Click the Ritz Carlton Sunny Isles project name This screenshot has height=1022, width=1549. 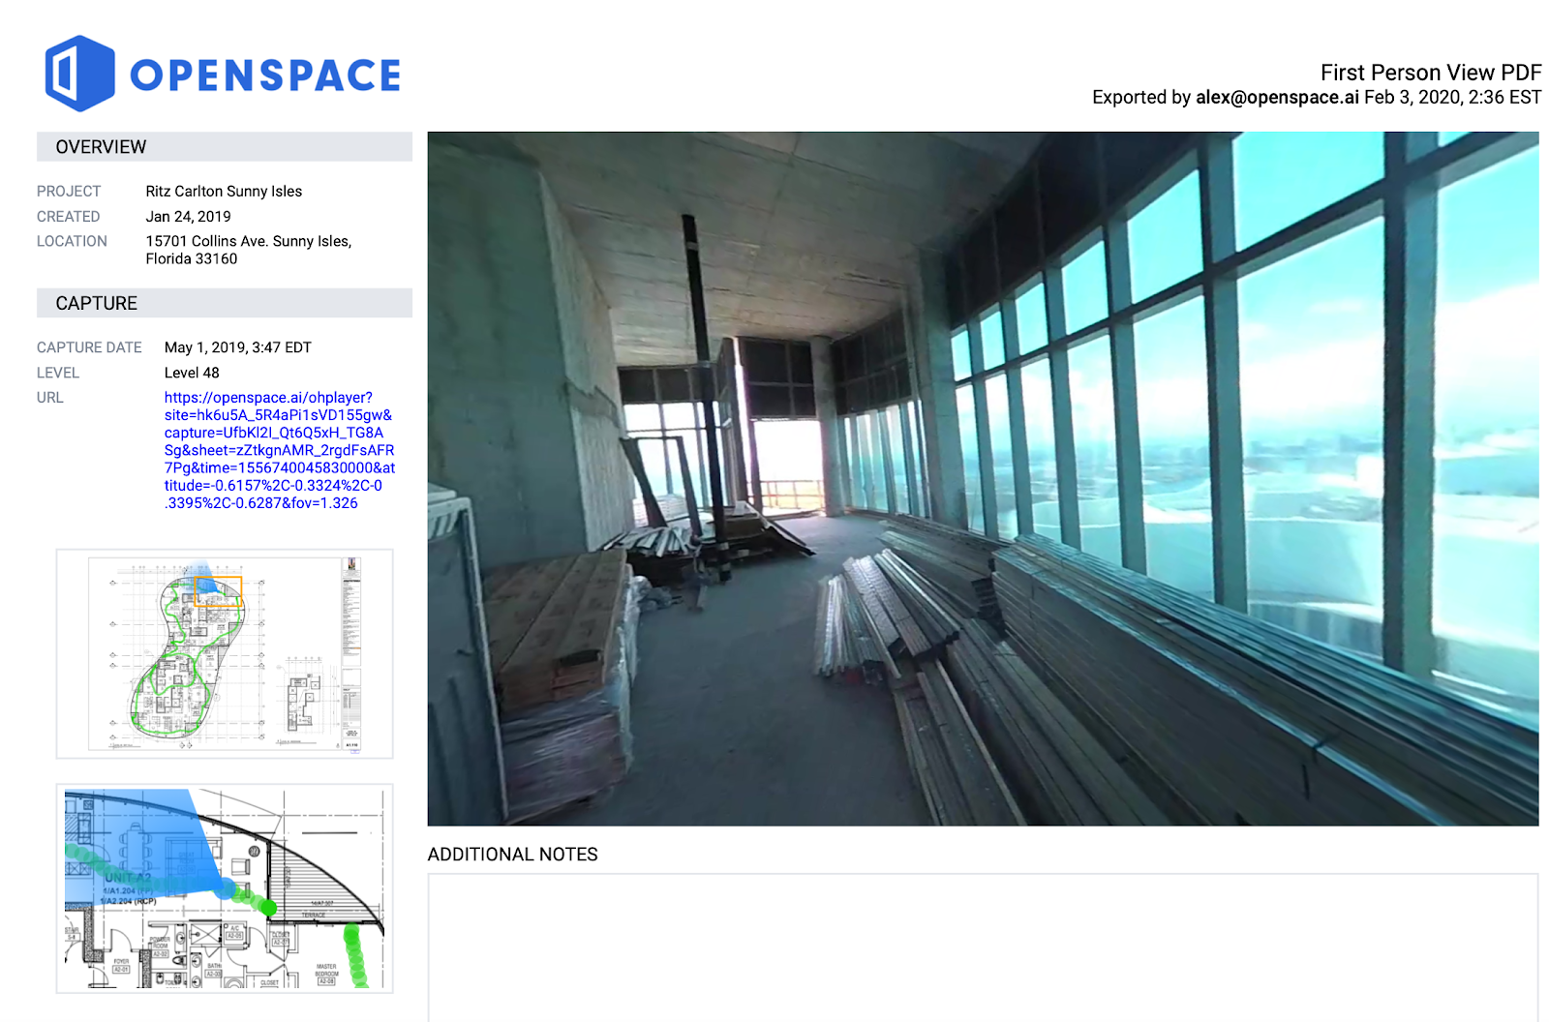point(224,192)
